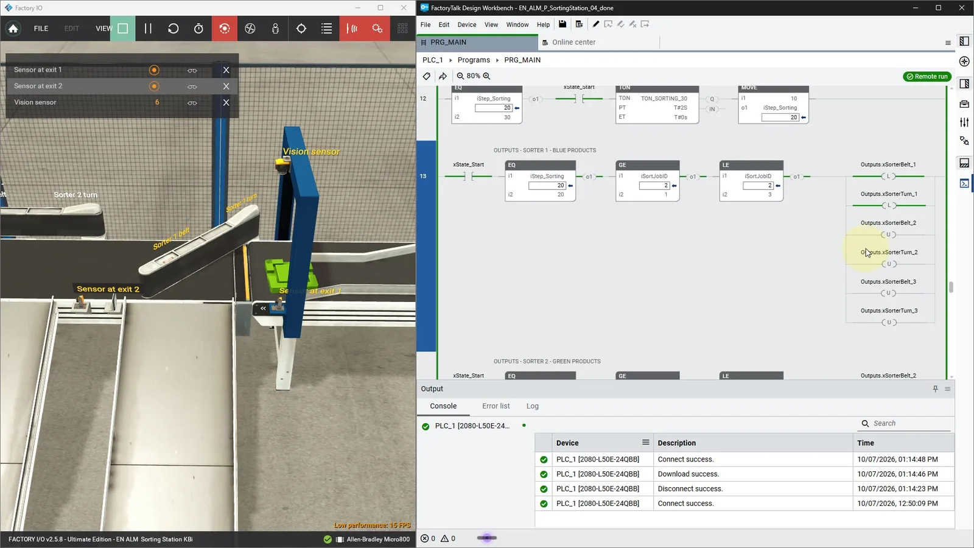
Task: Toggle the sensor tags display icon
Action: 352,29
